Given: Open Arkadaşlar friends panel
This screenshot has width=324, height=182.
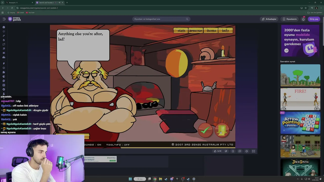Looking at the screenshot, I should point(269,19).
